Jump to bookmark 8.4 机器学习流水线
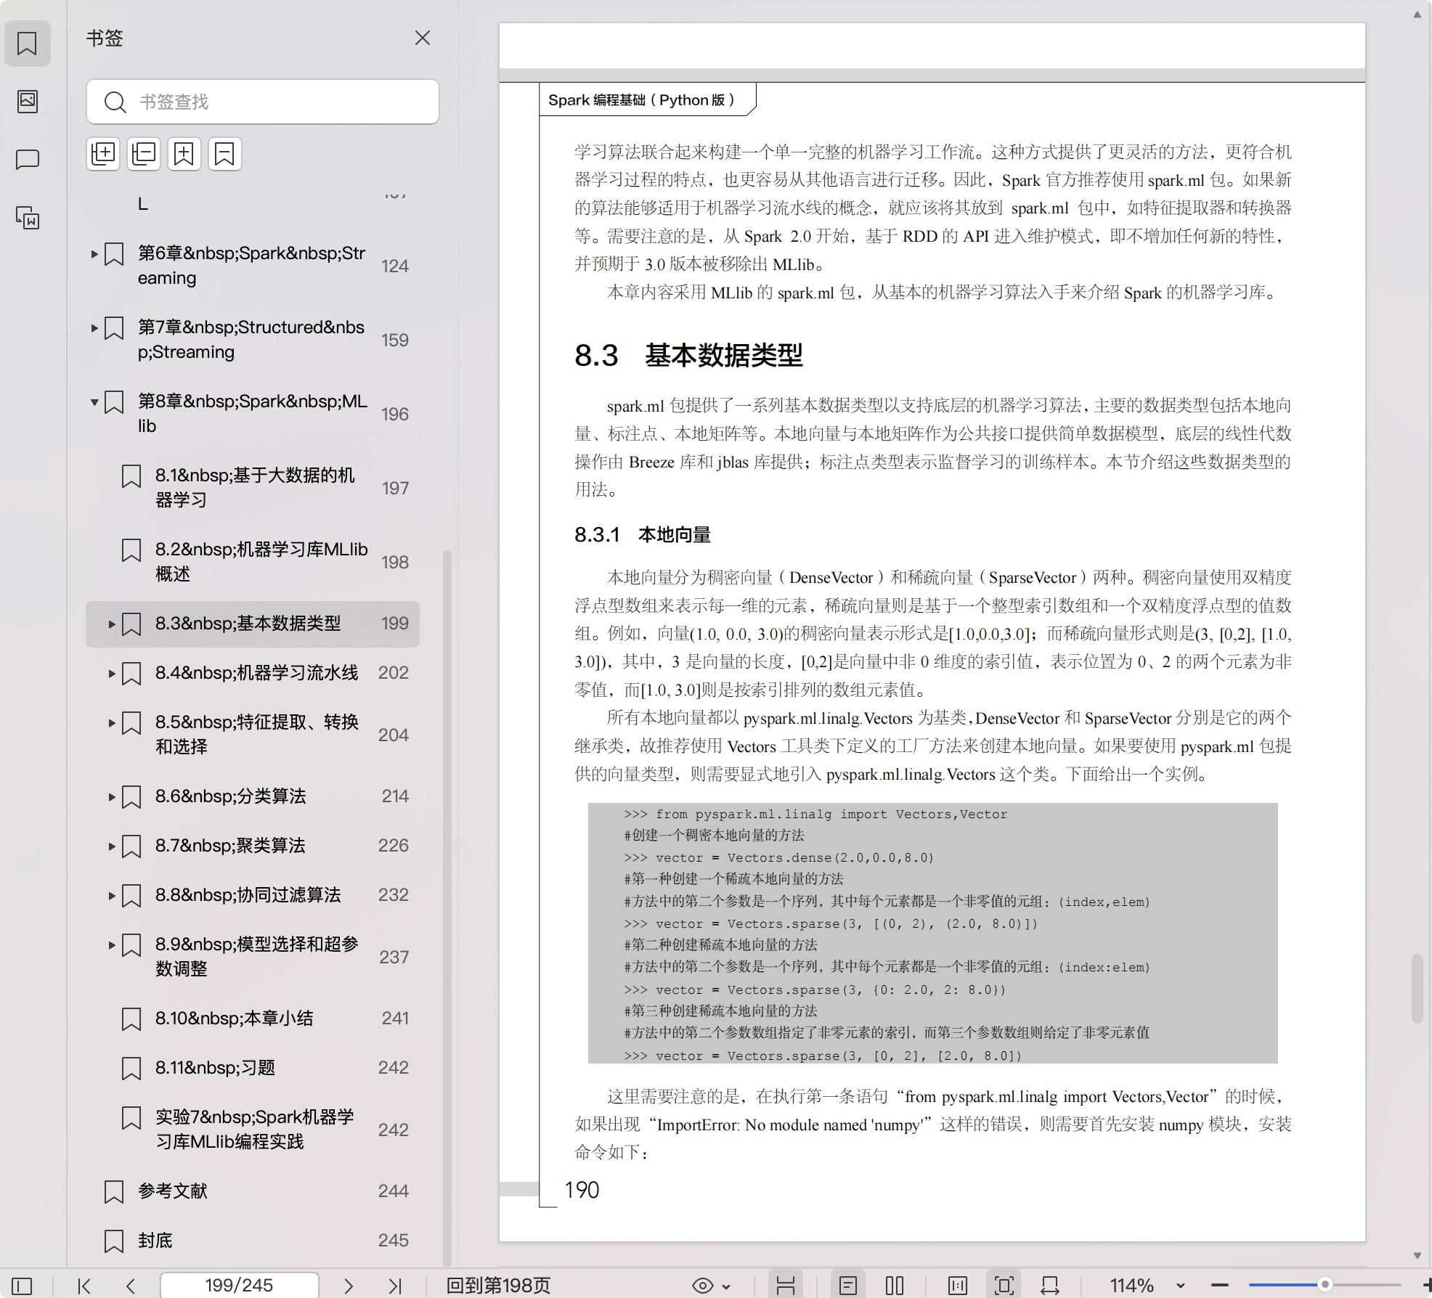Image resolution: width=1432 pixels, height=1298 pixels. pyautogui.click(x=256, y=673)
